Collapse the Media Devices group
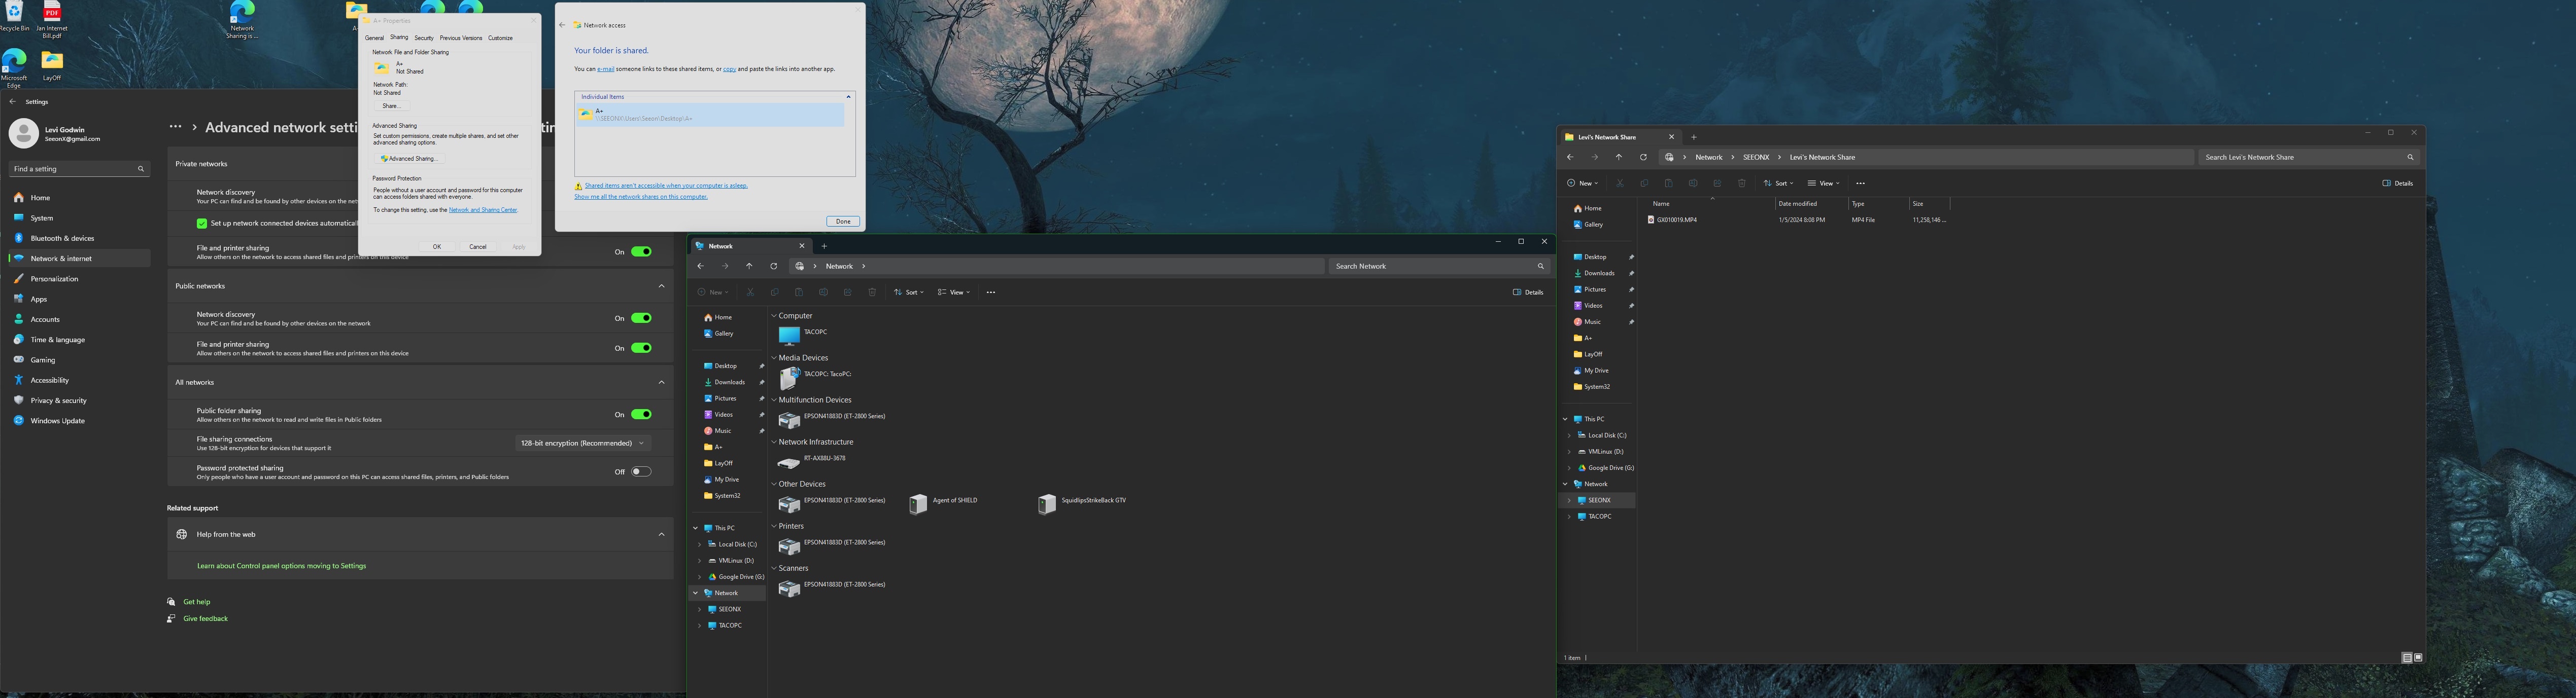The image size is (2576, 698). 773,357
